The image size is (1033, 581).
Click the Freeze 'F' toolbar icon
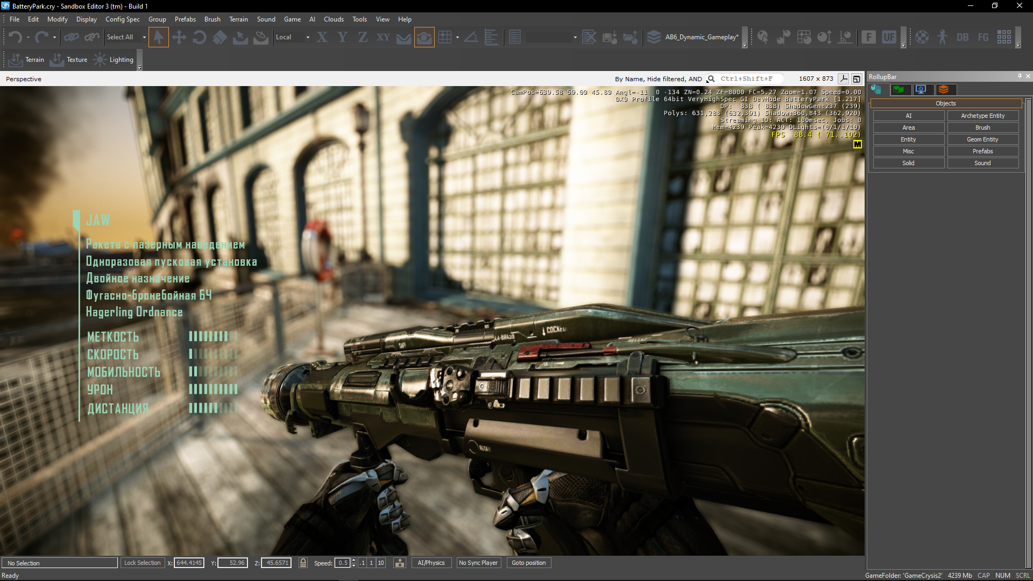[x=868, y=37]
